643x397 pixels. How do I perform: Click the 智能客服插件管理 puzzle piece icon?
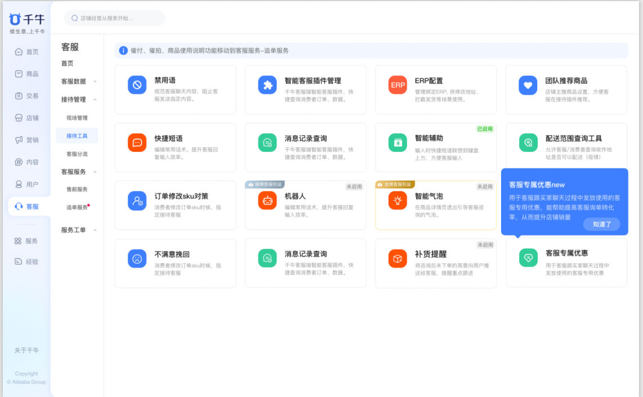click(x=267, y=85)
